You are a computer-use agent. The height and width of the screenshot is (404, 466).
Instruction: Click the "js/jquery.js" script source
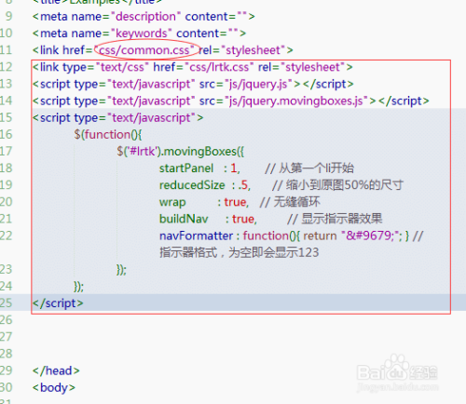(x=258, y=84)
